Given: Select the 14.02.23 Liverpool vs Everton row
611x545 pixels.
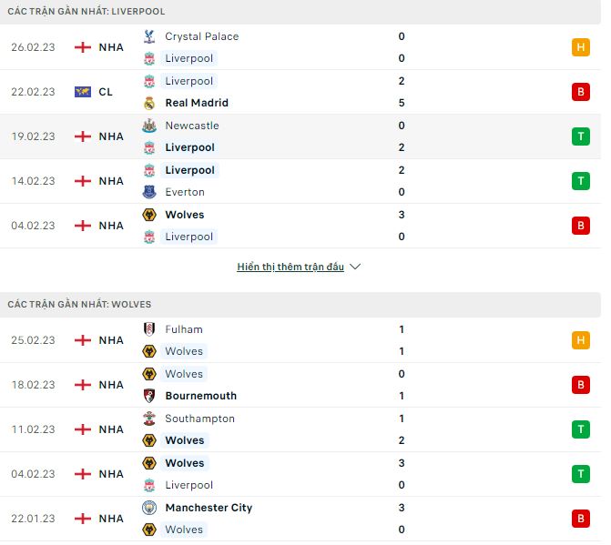Looking at the screenshot, I should [300, 181].
